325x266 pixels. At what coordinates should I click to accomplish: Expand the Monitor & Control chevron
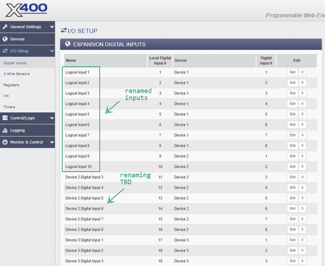52,142
